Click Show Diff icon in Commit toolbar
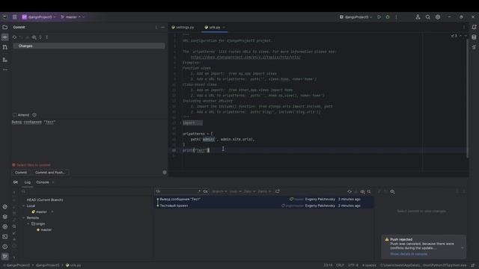 (x=34, y=37)
